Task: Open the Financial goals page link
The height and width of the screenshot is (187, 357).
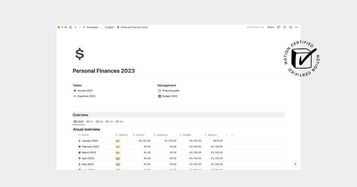Action: (x=171, y=91)
